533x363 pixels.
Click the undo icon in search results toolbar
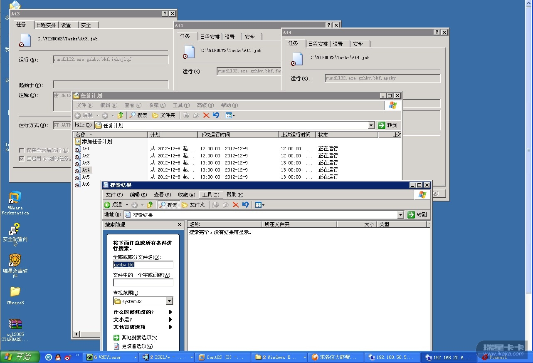coord(245,205)
